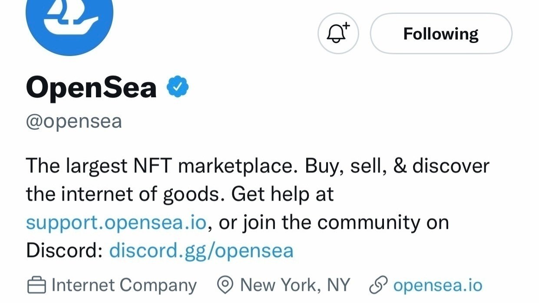Unfollow OpenSea via the Following toggle

(440, 33)
